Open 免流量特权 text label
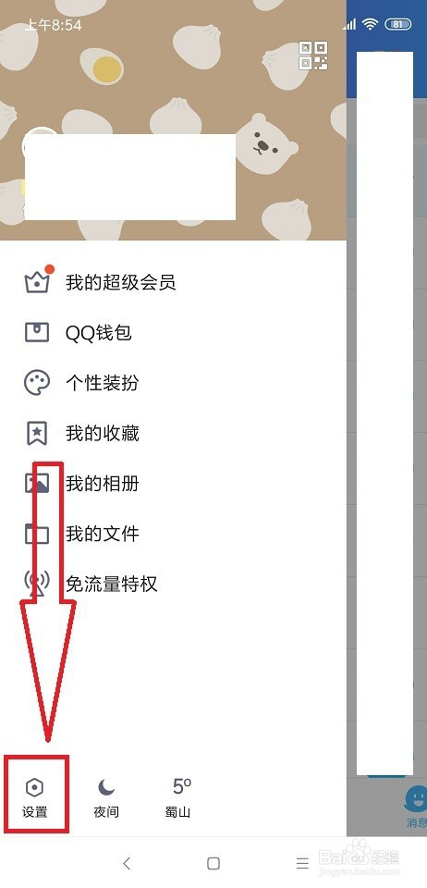 pyautogui.click(x=112, y=584)
